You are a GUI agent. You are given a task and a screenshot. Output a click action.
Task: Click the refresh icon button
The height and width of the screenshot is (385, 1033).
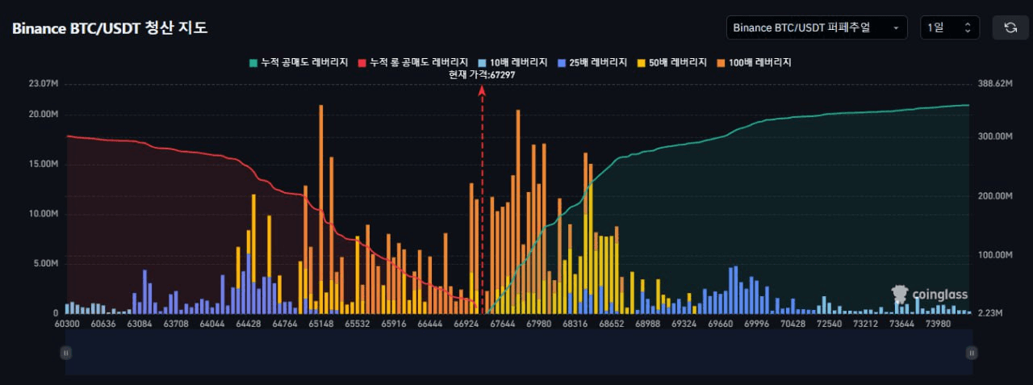(1010, 27)
